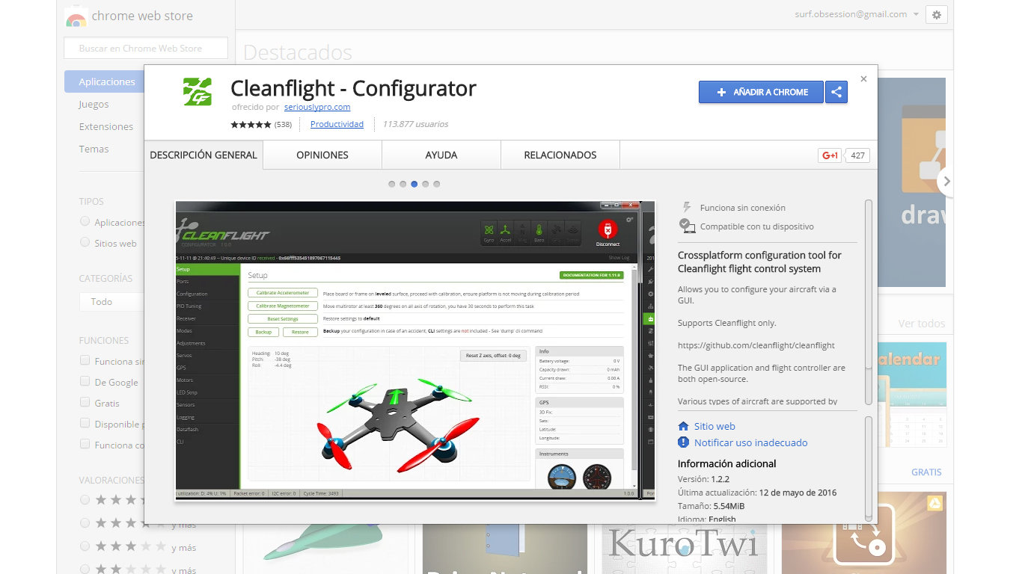The height and width of the screenshot is (574, 1022).
Task: Open the seriouslypro.com link
Action: tap(317, 107)
